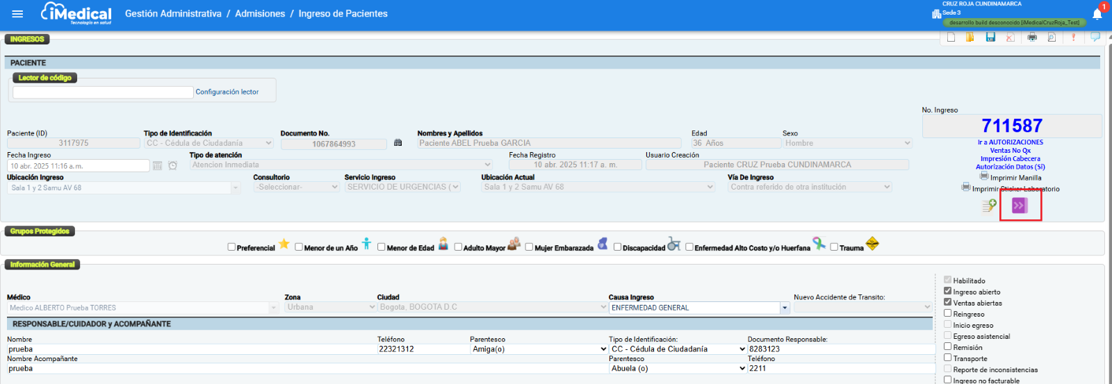Click the Sede 3 building icon

[936, 14]
